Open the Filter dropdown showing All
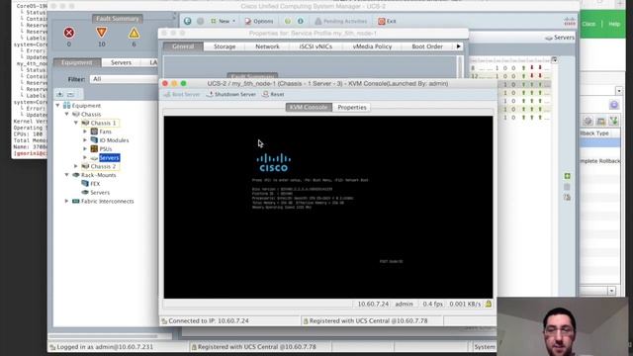The image size is (633, 356). pos(125,79)
